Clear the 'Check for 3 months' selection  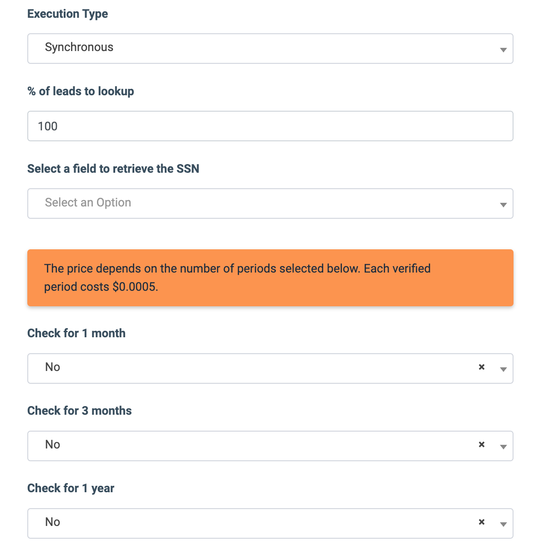point(482,444)
